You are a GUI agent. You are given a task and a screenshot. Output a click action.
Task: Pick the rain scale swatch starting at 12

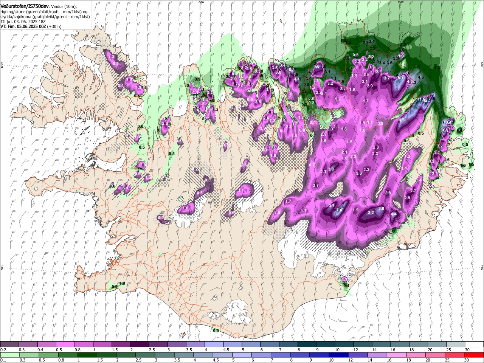coord(357,355)
